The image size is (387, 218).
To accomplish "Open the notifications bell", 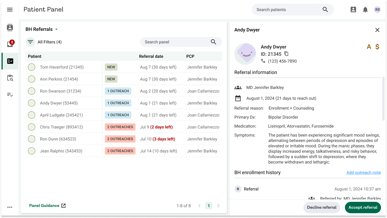I will tap(365, 10).
